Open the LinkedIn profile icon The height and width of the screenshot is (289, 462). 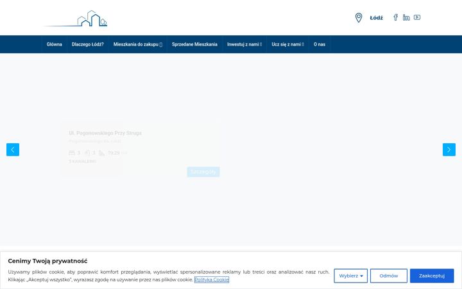coord(406,17)
